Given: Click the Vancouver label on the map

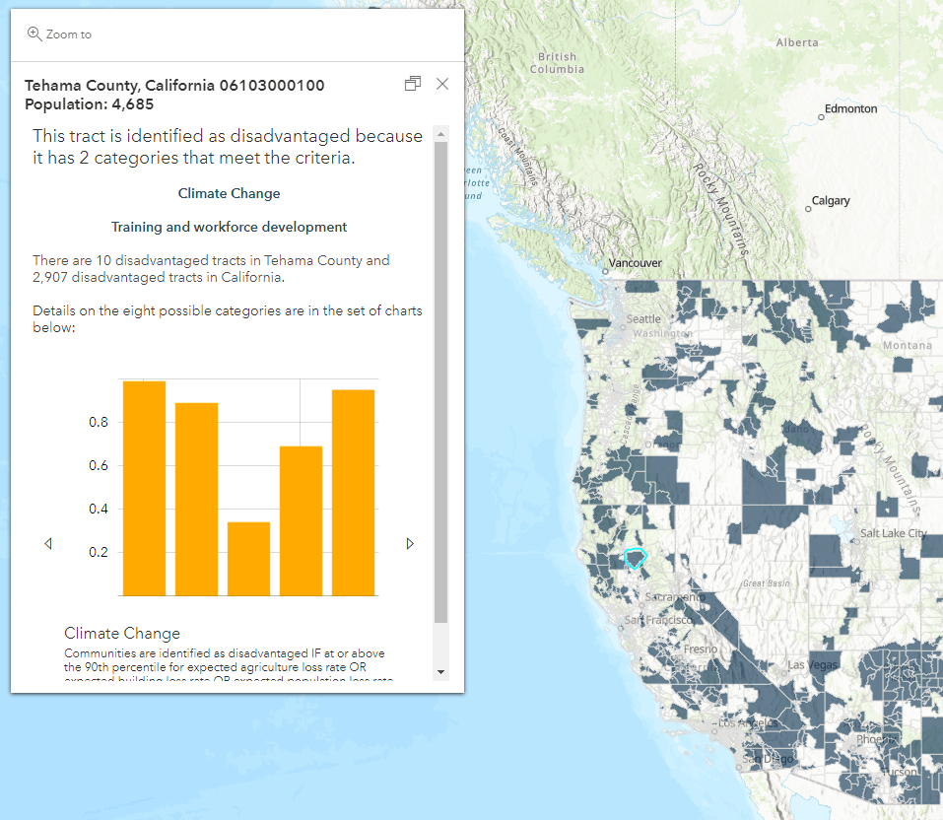Looking at the screenshot, I should click(635, 263).
